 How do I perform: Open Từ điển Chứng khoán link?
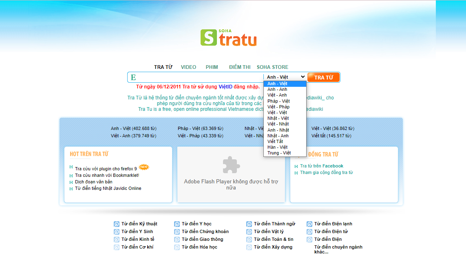tap(205, 231)
